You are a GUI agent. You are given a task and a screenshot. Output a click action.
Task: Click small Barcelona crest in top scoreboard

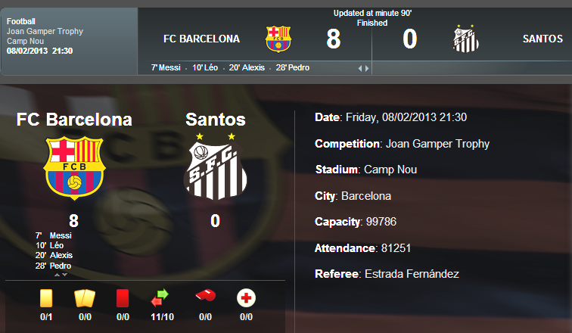278,39
